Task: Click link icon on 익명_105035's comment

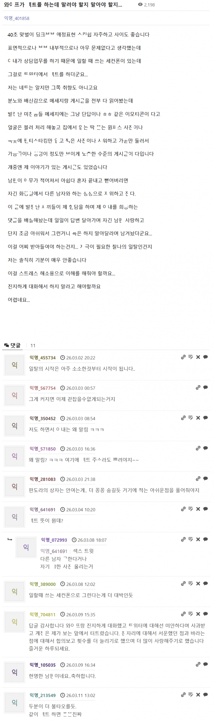Action: [x=198, y=664]
